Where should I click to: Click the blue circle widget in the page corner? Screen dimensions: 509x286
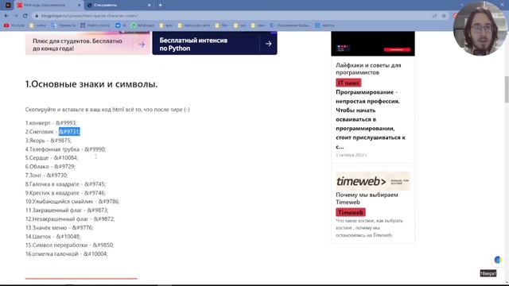click(x=498, y=260)
